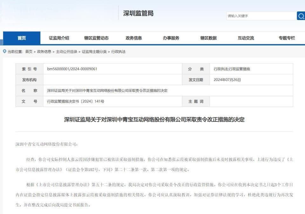
Task: Click the 主题词 table label
Action: point(196,101)
